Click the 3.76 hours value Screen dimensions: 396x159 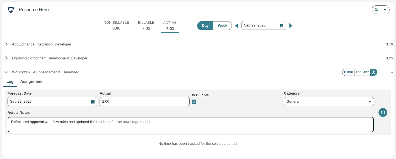tap(389, 44)
